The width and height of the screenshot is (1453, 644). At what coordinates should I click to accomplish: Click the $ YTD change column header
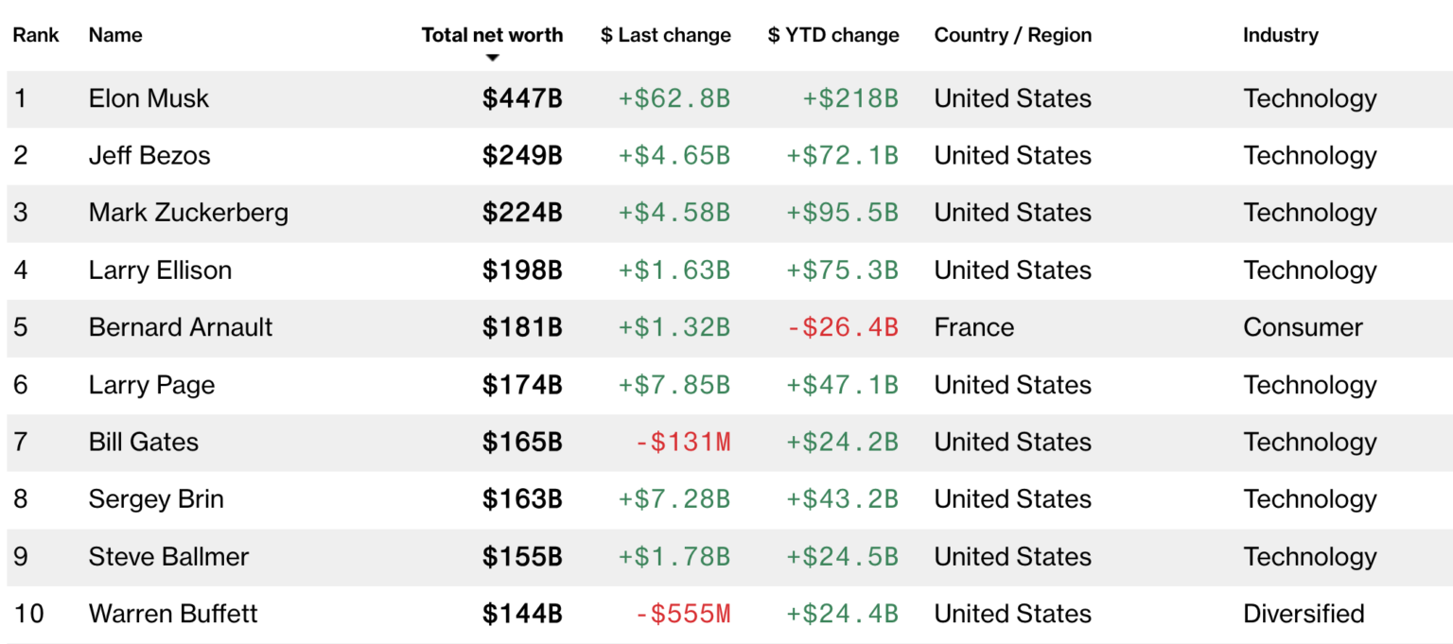pyautogui.click(x=833, y=35)
